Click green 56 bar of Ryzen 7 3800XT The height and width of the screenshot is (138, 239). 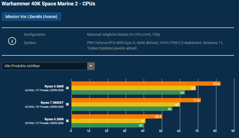pos(122,109)
